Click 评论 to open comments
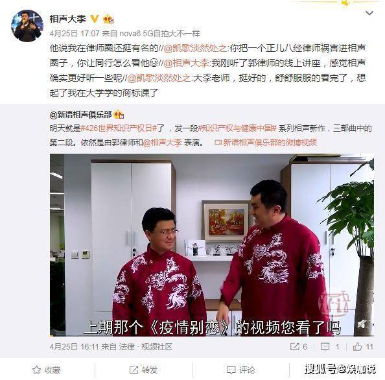The image size is (385, 380). pyautogui.click(x=241, y=370)
